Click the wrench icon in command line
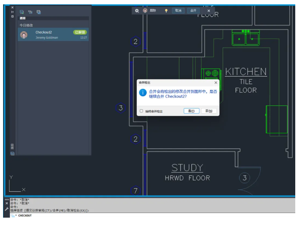300x225 pixels. tap(6, 209)
